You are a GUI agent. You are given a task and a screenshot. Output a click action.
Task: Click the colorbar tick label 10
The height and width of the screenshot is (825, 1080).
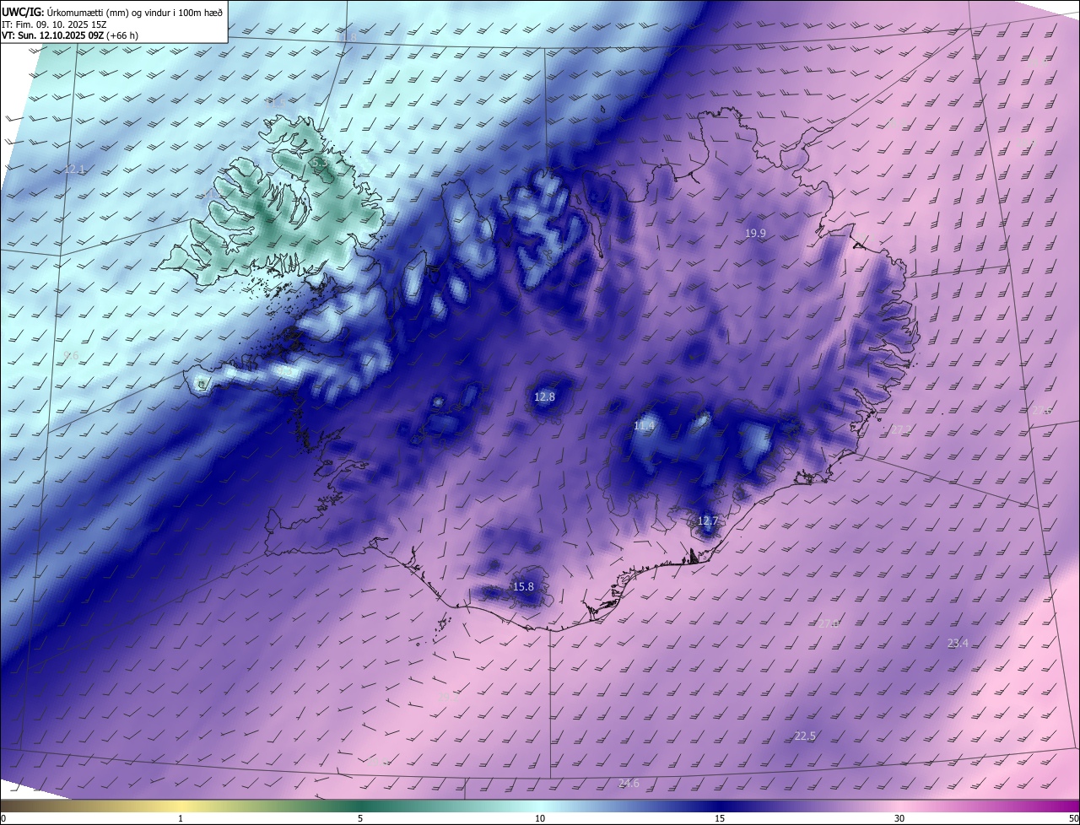pyautogui.click(x=540, y=818)
